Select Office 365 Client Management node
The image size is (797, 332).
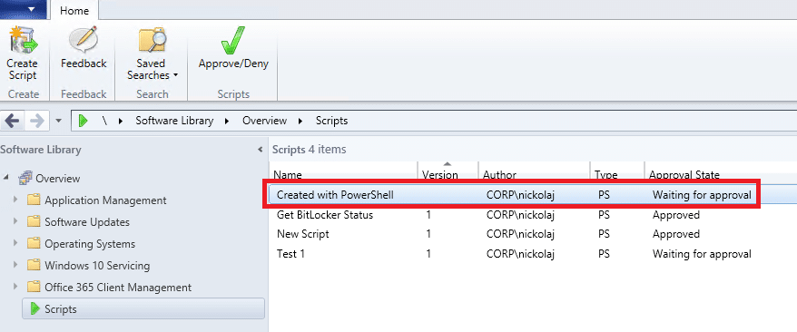(118, 288)
